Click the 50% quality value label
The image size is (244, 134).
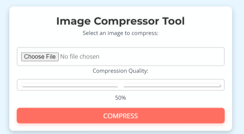click(120, 98)
